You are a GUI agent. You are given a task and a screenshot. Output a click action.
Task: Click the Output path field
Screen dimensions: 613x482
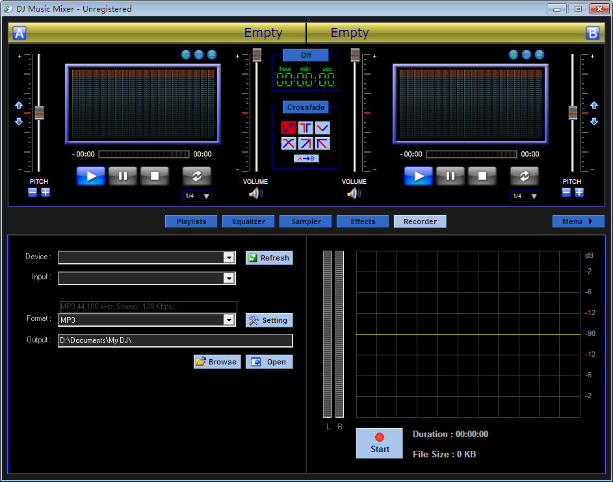pos(176,340)
